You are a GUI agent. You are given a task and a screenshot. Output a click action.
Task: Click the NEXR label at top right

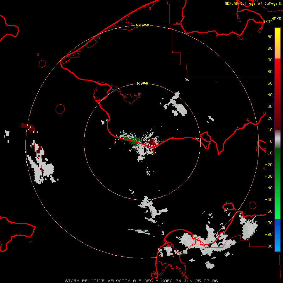point(276,19)
